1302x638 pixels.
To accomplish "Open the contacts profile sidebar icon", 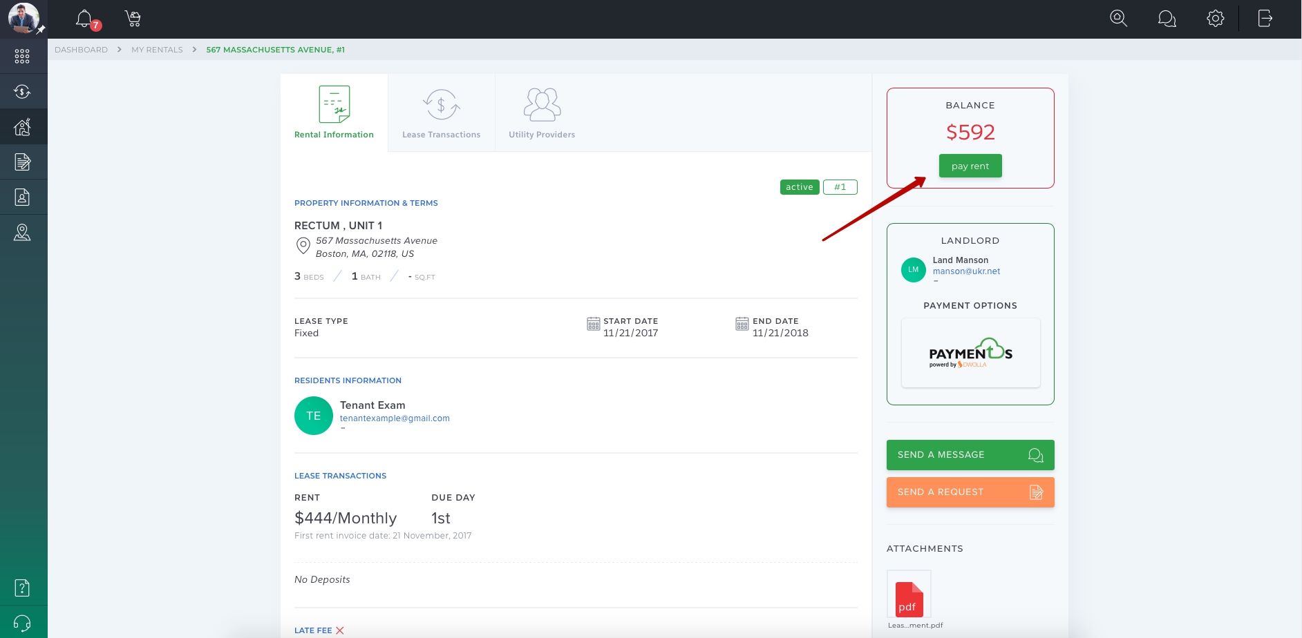I will tap(22, 197).
